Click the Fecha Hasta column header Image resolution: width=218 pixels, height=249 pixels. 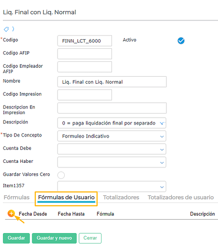point(71,214)
